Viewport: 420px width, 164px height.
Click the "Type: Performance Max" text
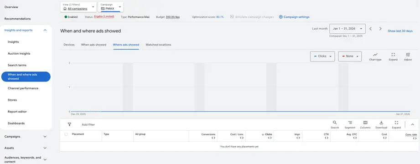pyautogui.click(x=135, y=17)
